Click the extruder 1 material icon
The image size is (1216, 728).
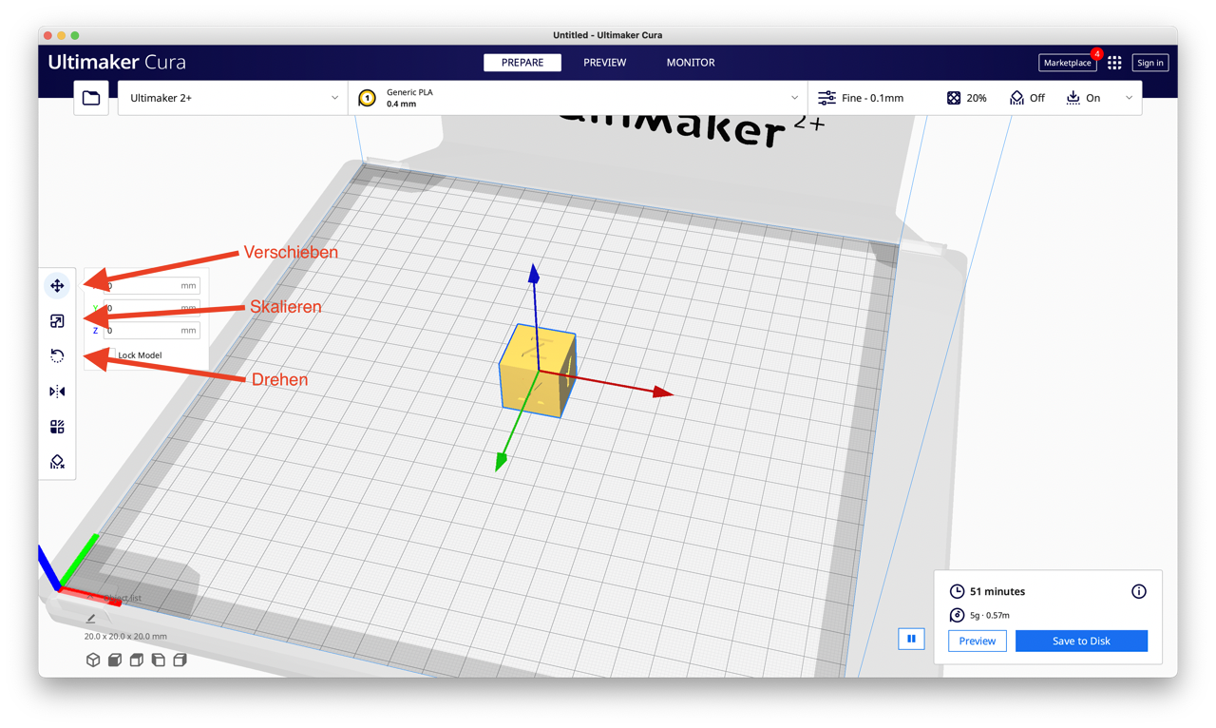[x=367, y=98]
